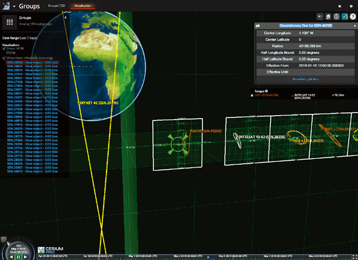
Task: Click View object for SSN.20776
Action: point(34,156)
